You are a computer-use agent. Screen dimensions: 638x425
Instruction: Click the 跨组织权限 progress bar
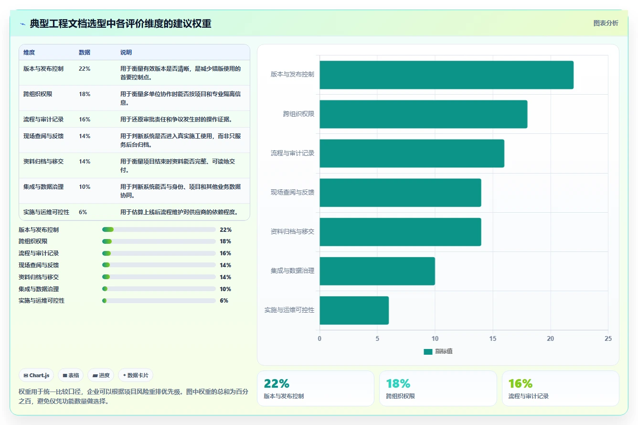coord(159,241)
